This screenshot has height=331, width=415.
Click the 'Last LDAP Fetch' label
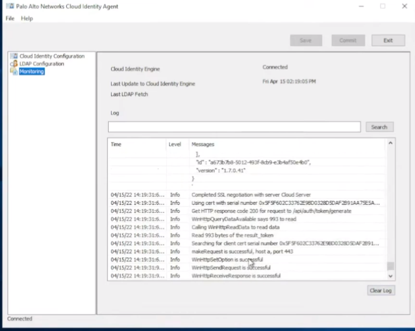(129, 94)
